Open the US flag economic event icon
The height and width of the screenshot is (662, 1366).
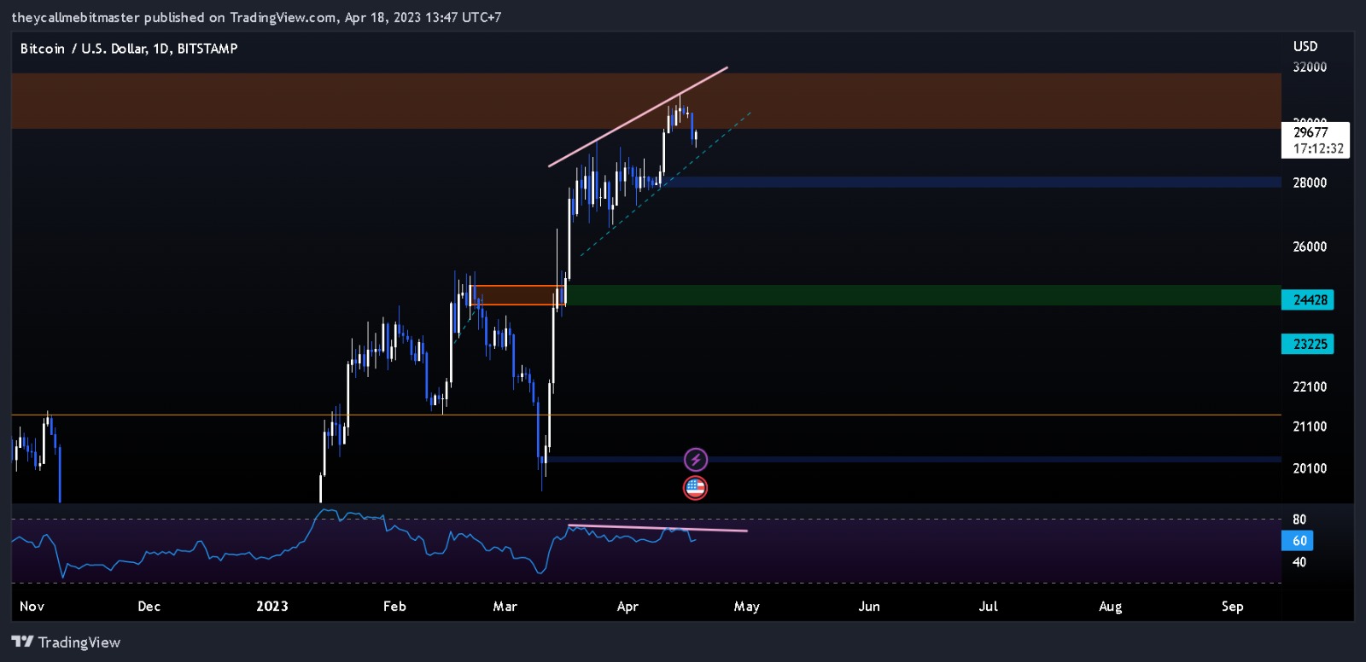tap(696, 488)
